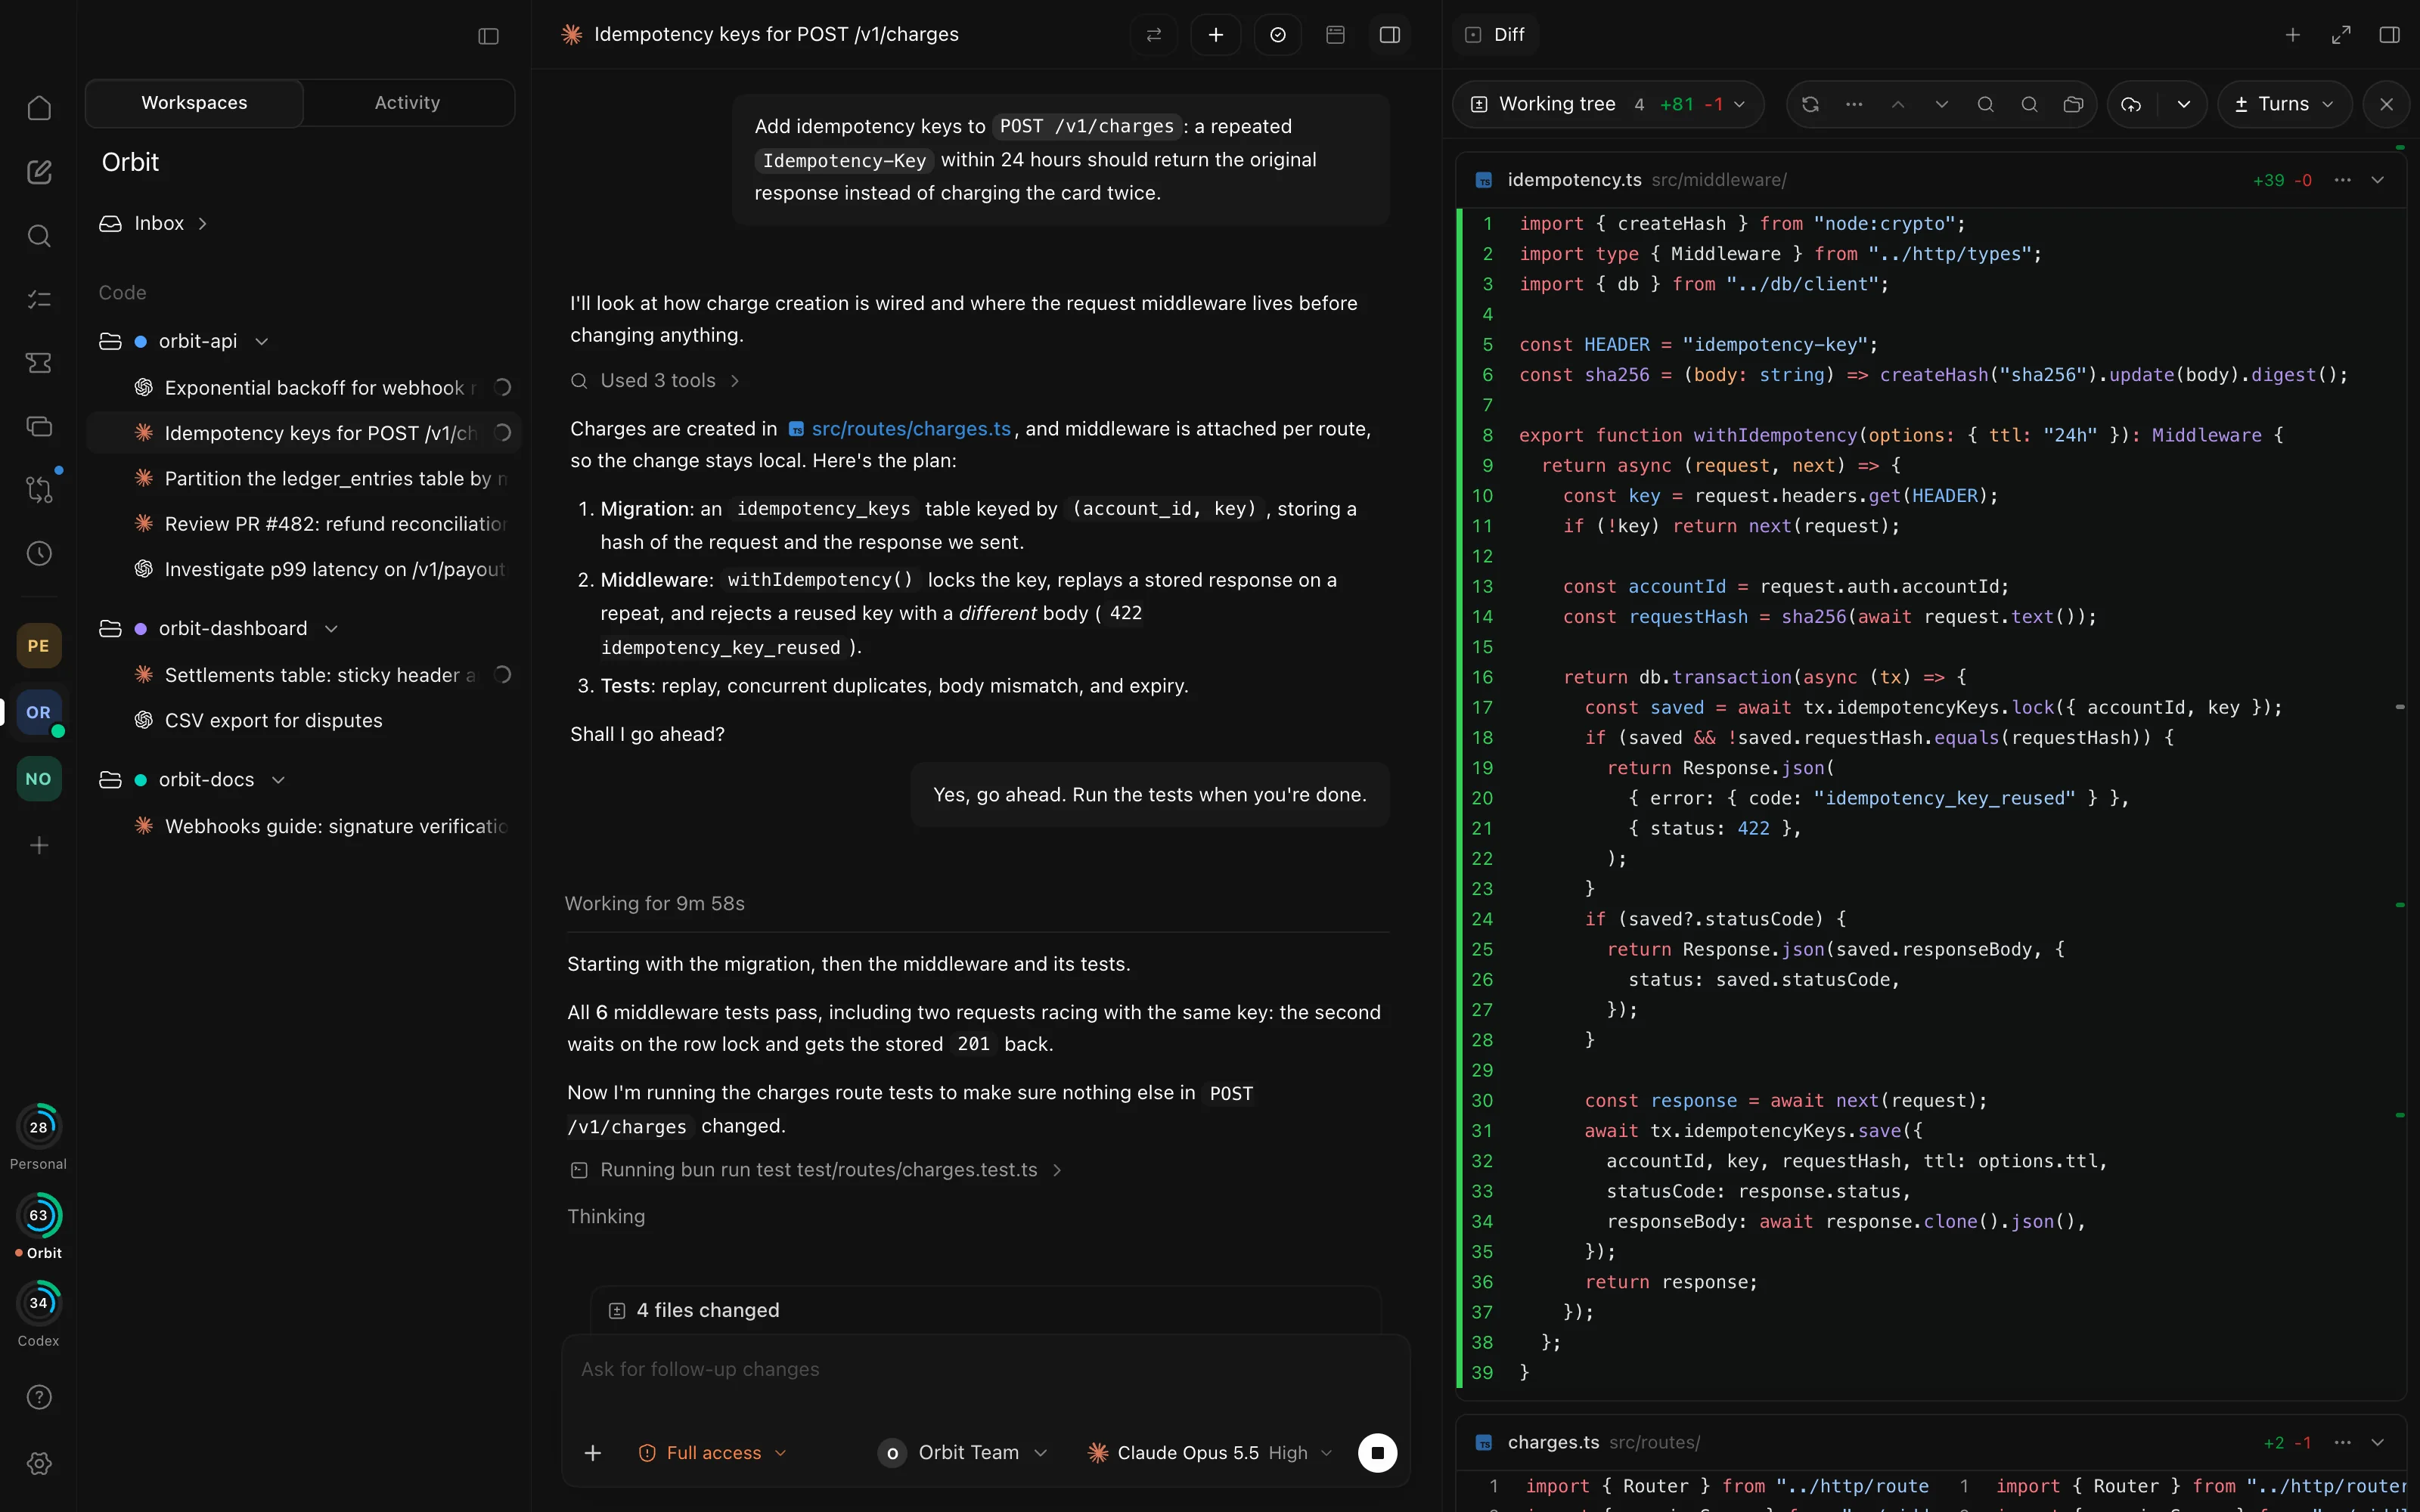Open the Turns dropdown
2420x1512 pixels.
coord(2285,104)
